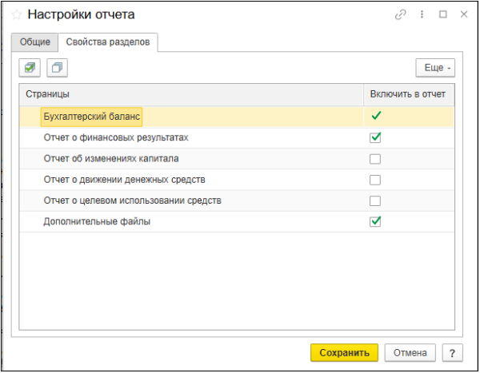Open help with the question mark button
This screenshot has width=480, height=373.
click(452, 353)
